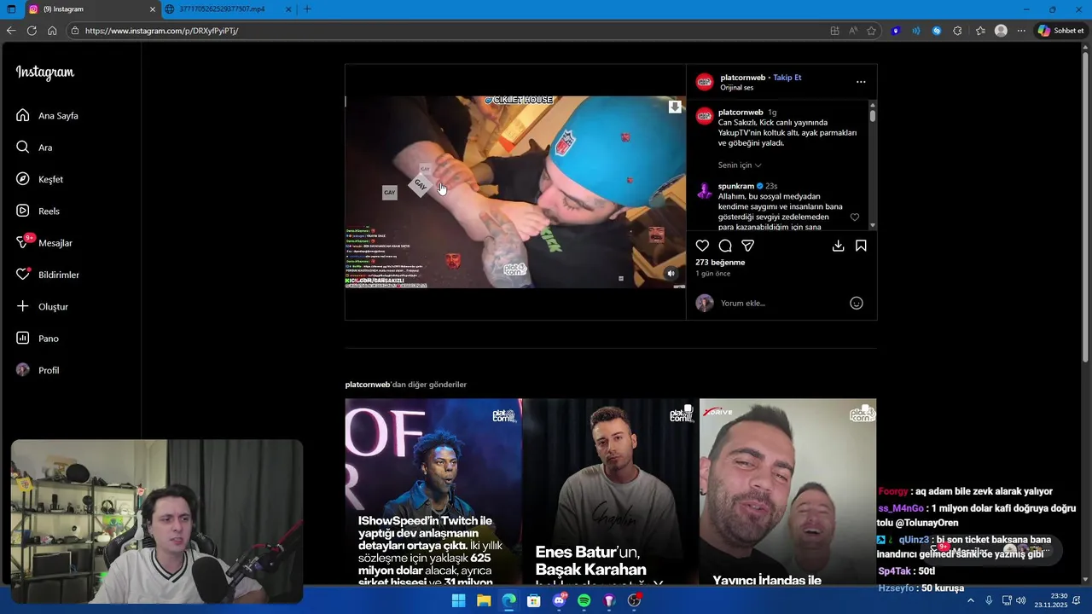Screen dimensions: 1092x614
Task: Click the Yorum ekle comment field
Action: (781, 303)
